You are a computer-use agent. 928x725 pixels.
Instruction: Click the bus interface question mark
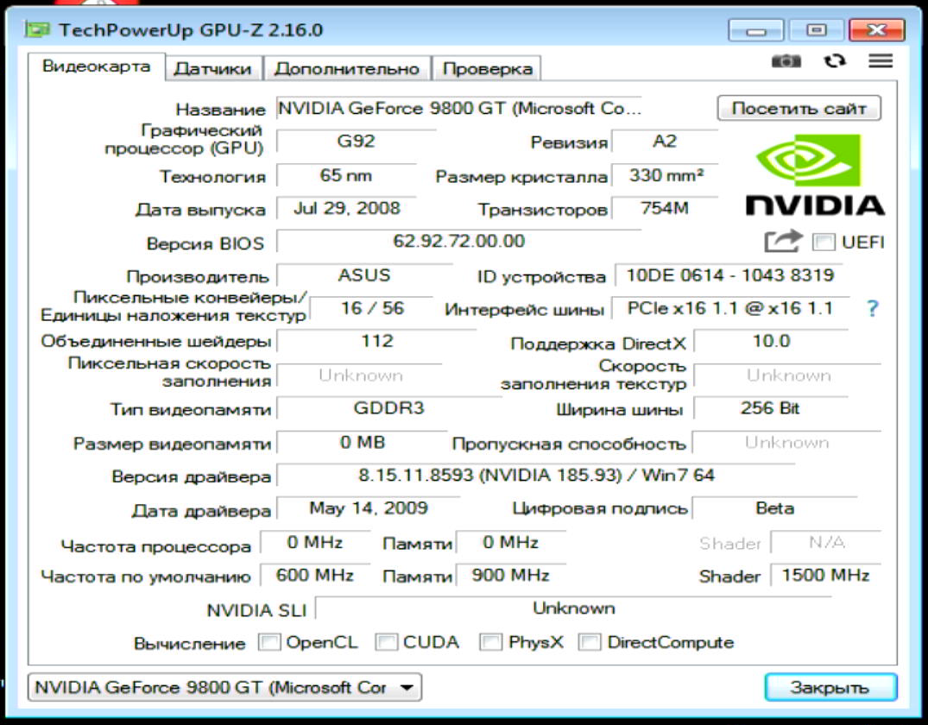coord(873,308)
